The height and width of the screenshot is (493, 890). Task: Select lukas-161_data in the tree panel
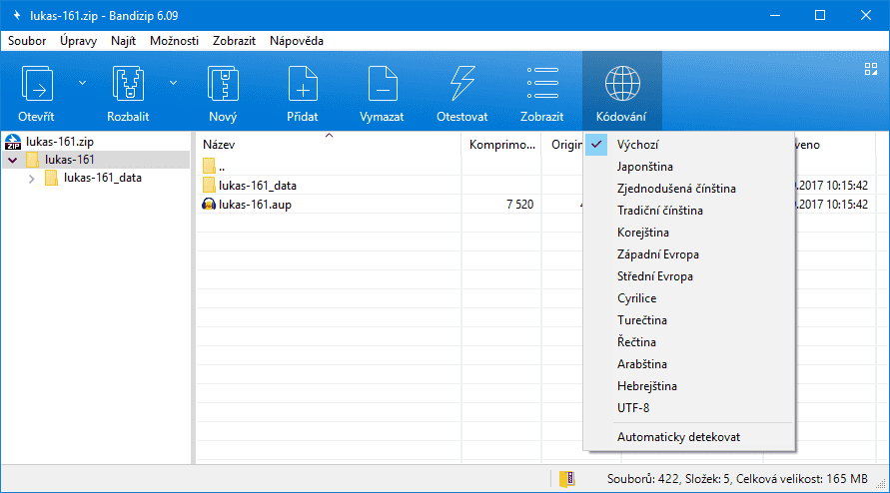(x=102, y=178)
